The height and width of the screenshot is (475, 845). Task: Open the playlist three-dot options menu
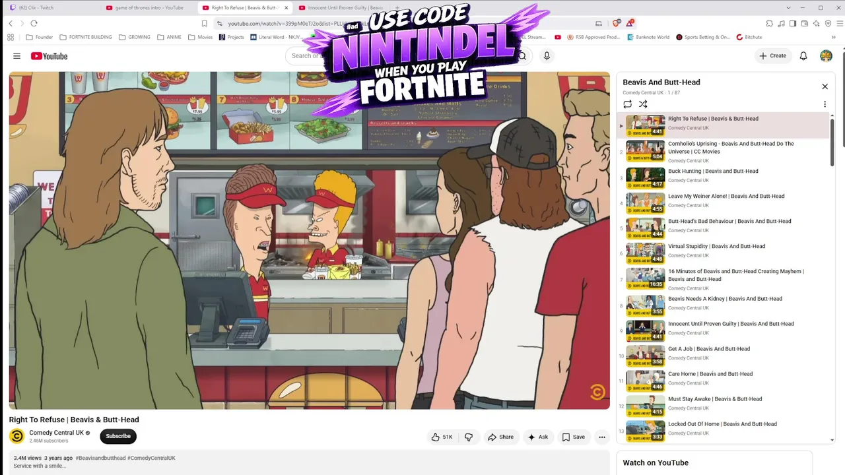click(825, 104)
